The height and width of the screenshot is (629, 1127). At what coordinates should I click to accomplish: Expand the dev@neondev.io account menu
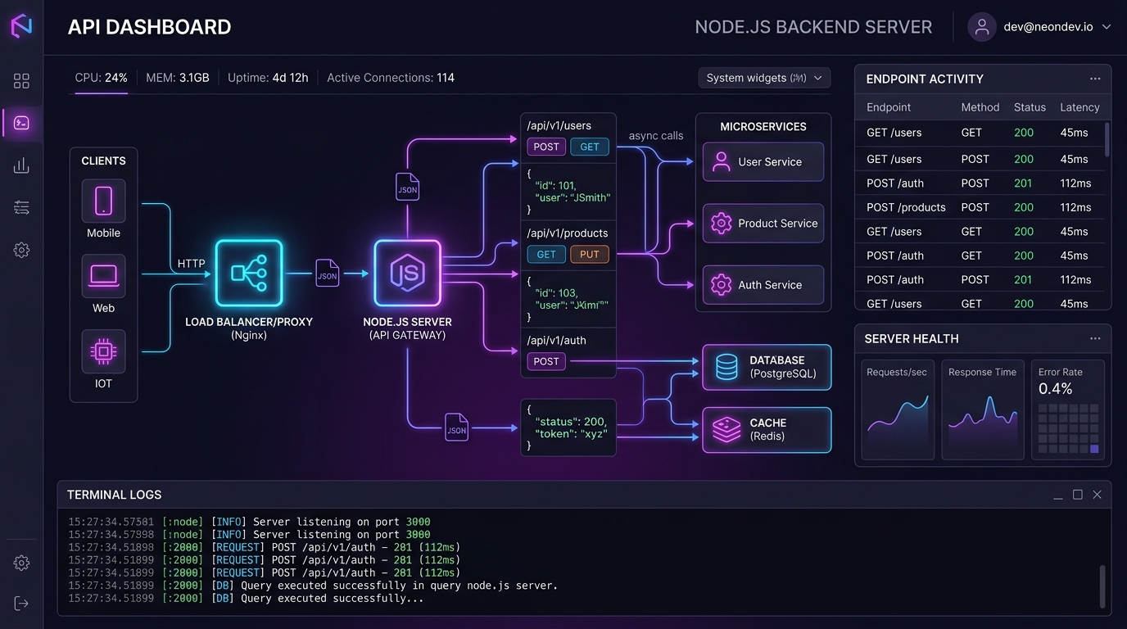[x=1107, y=27]
